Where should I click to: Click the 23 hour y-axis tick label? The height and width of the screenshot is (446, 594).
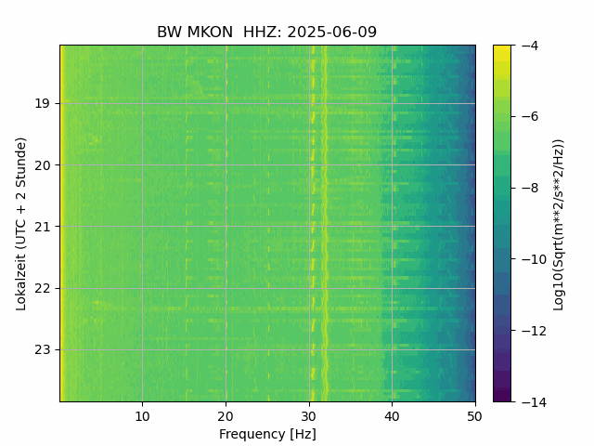[x=42, y=349]
